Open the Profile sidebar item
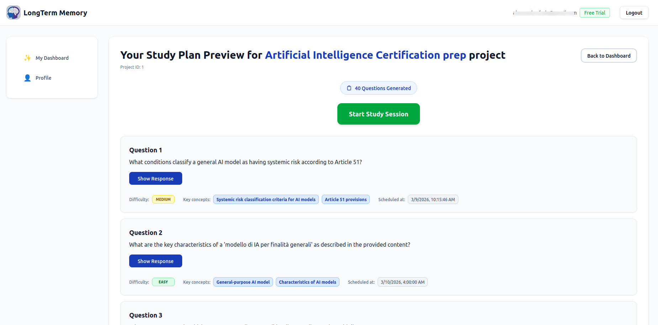This screenshot has width=658, height=325. [x=43, y=78]
